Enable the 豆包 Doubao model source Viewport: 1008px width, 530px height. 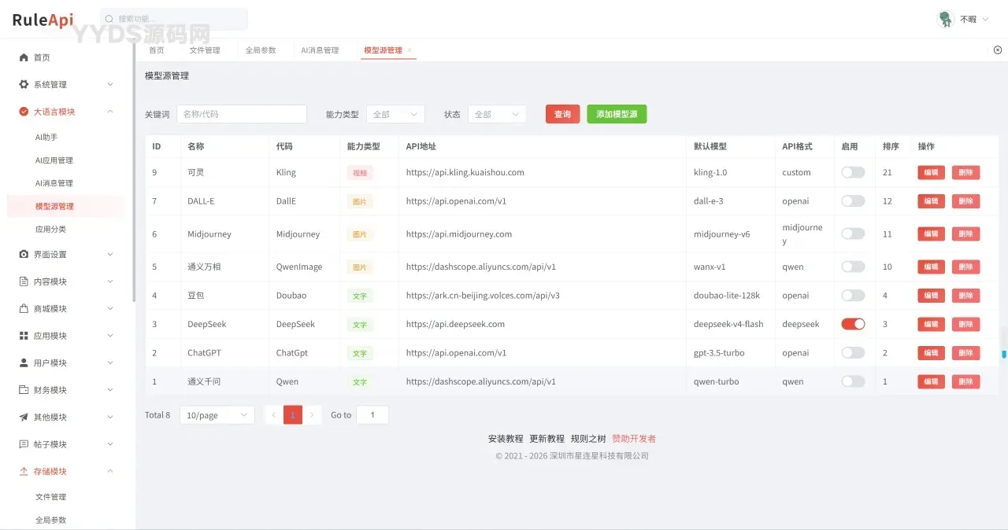853,296
